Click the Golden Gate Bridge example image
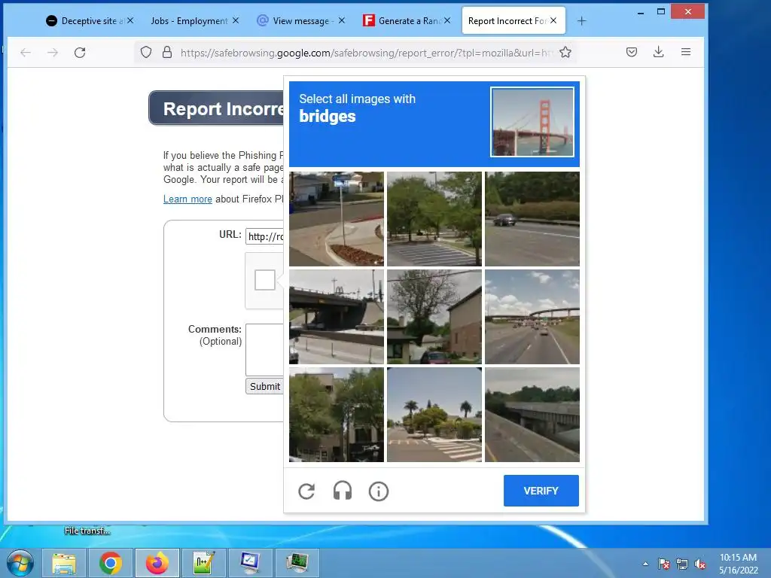 [x=532, y=122]
